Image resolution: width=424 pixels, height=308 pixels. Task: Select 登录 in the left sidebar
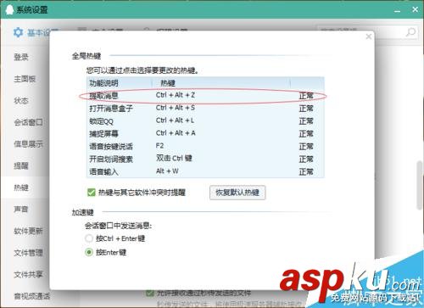(x=21, y=57)
